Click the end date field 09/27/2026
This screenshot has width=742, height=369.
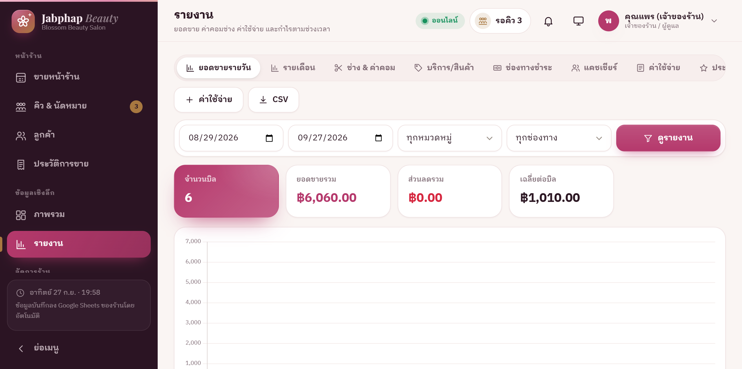pyautogui.click(x=340, y=138)
